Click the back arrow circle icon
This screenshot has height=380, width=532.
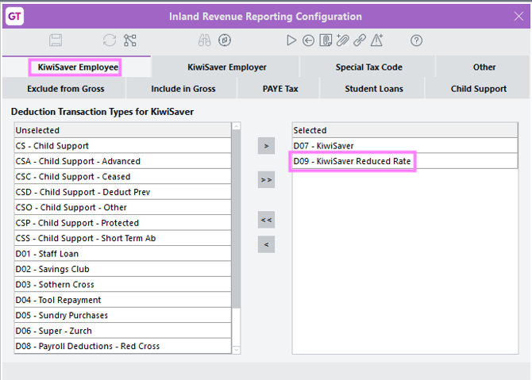[x=308, y=40]
